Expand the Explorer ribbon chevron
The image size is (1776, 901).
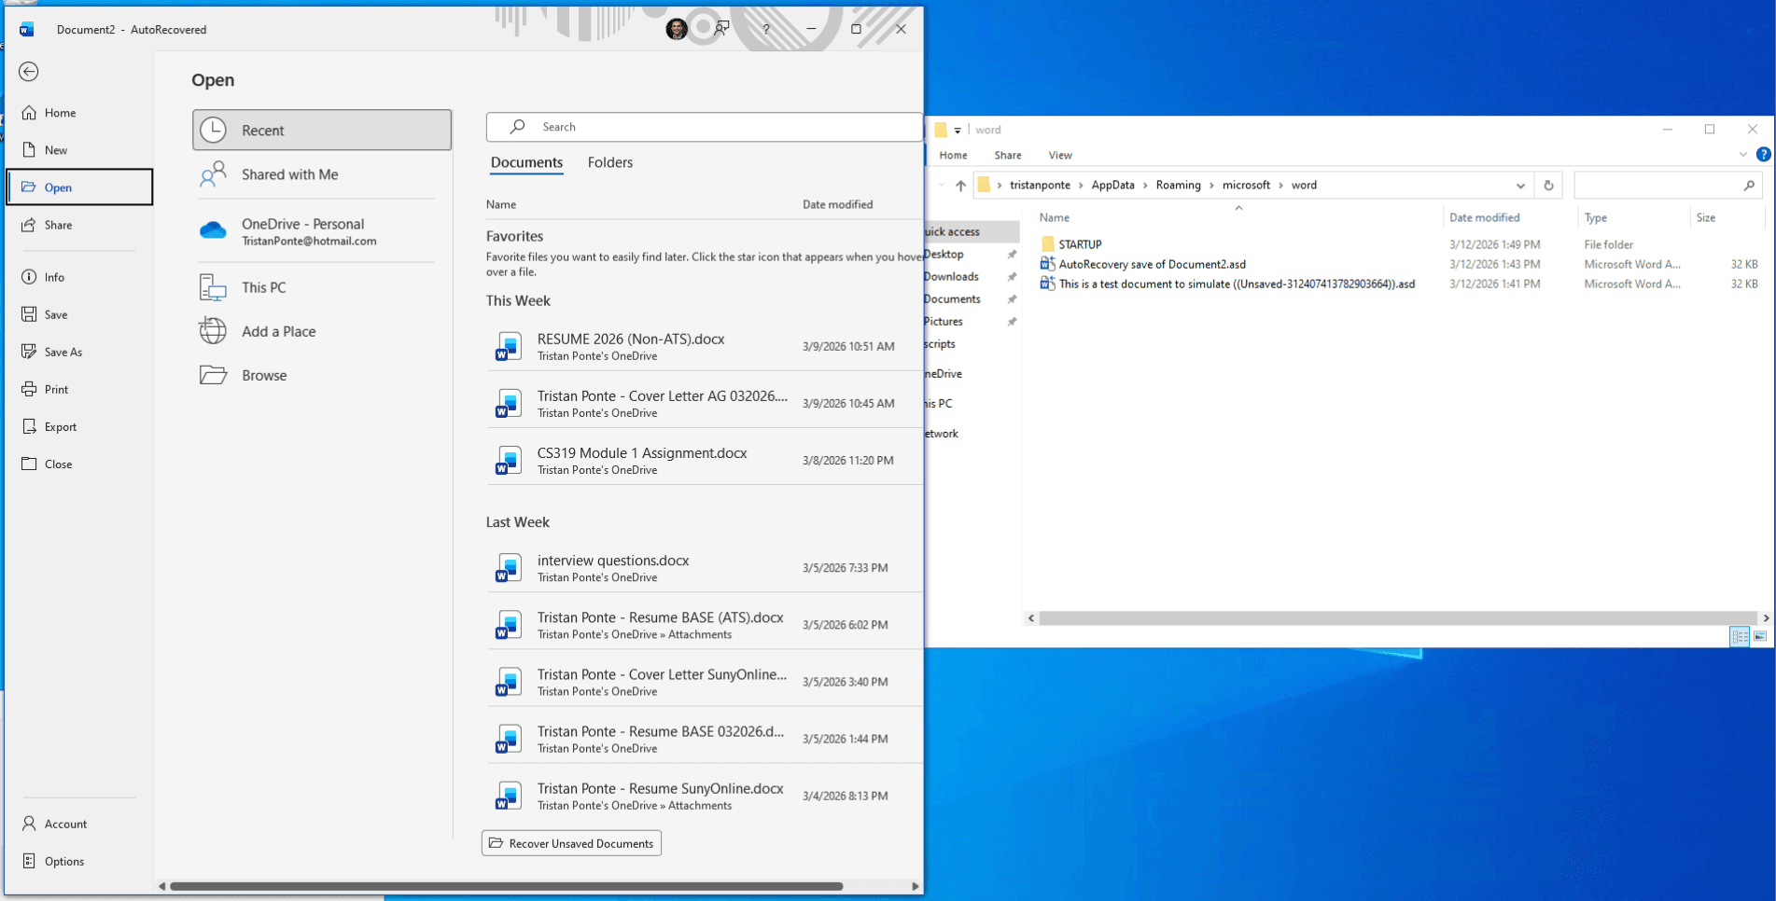click(x=1742, y=155)
